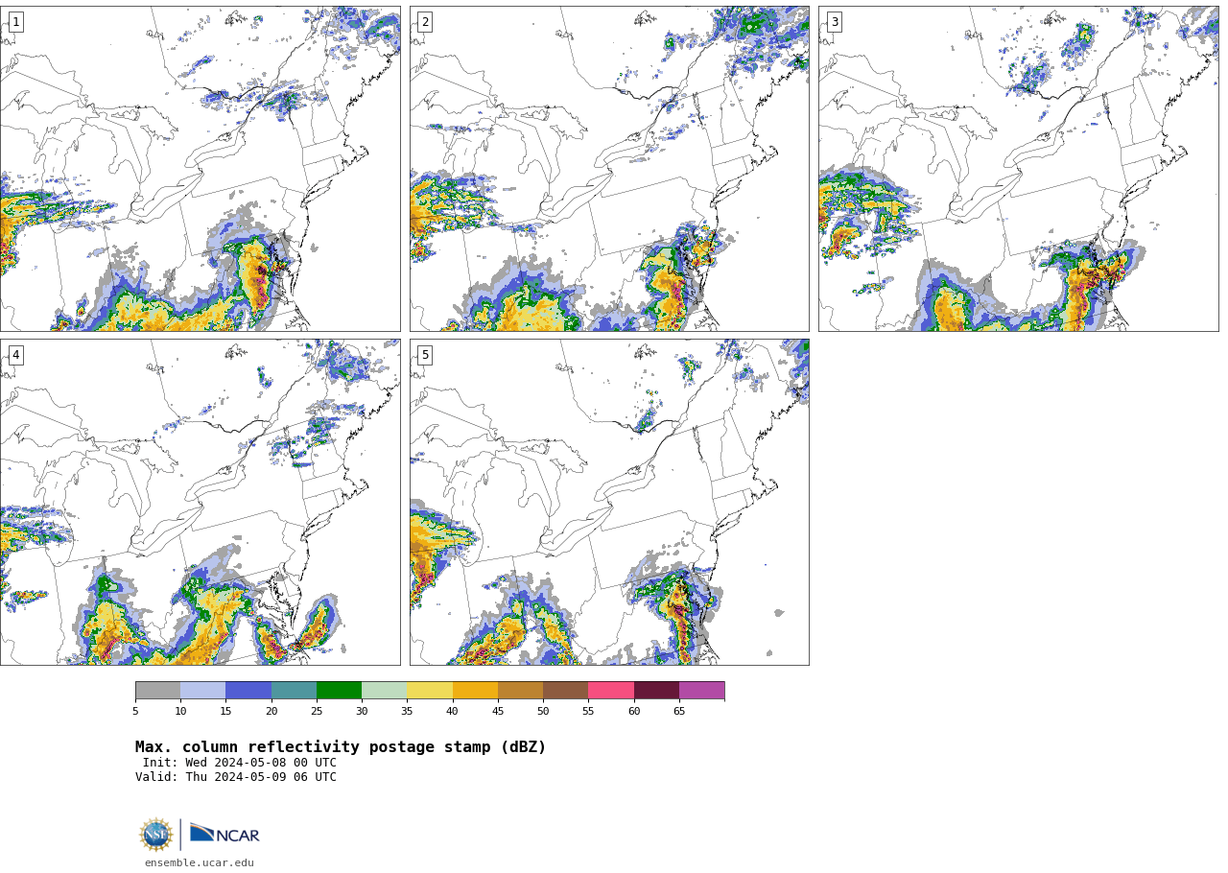The width and height of the screenshot is (1228, 873).
Task: Click the orange 40-45 dBZ swatch
Action: (x=475, y=691)
